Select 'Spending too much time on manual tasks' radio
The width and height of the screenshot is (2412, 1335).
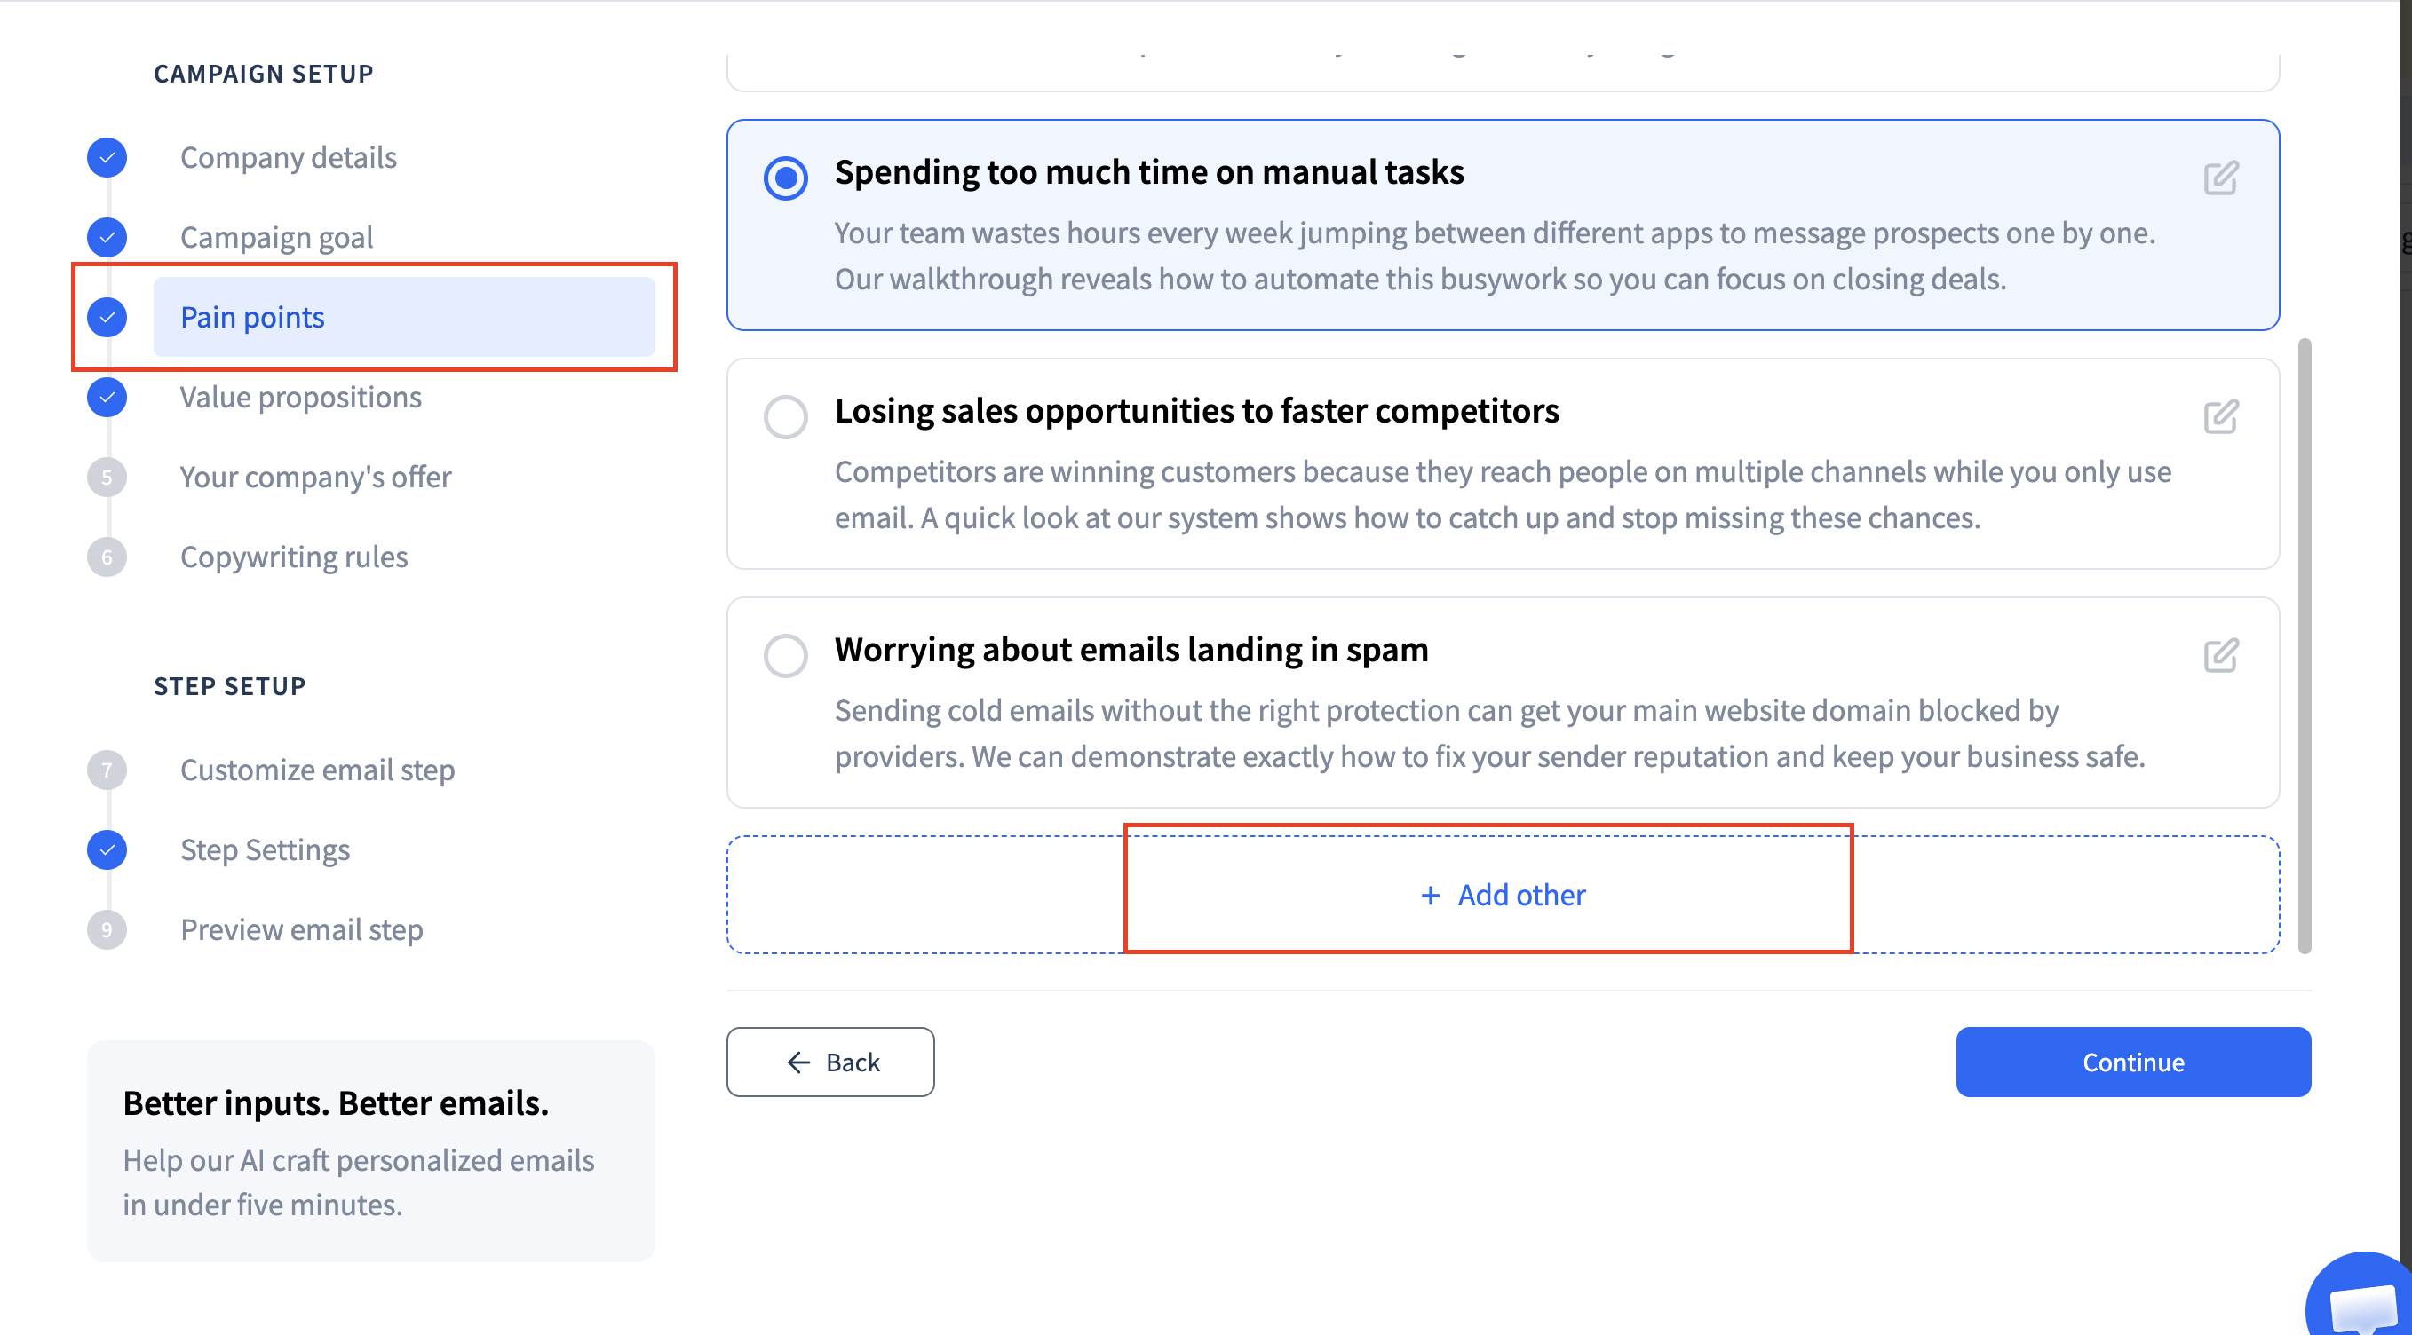786,178
